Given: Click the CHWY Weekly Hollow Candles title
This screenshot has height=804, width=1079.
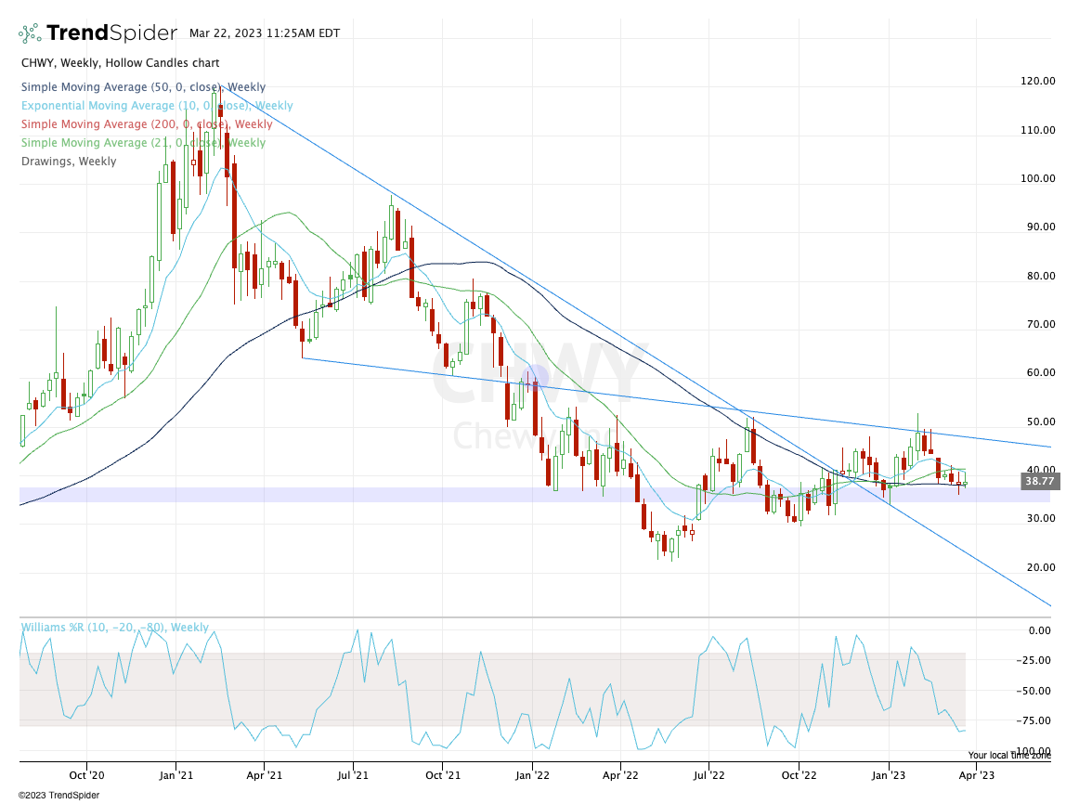Looking at the screenshot, I should (120, 63).
